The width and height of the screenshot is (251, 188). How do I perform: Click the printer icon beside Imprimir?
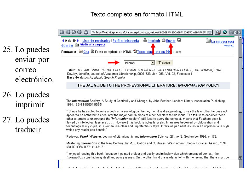click(x=145, y=40)
